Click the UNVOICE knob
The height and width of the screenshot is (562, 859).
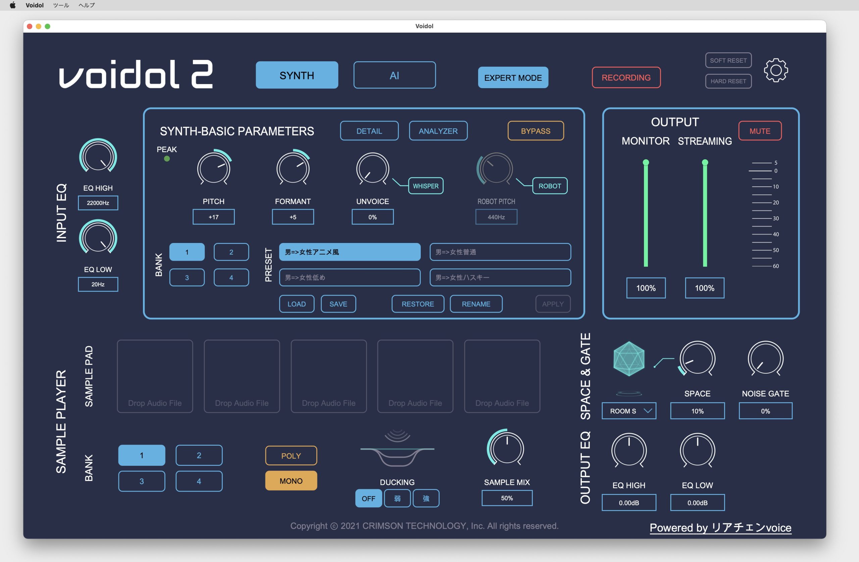pos(372,168)
